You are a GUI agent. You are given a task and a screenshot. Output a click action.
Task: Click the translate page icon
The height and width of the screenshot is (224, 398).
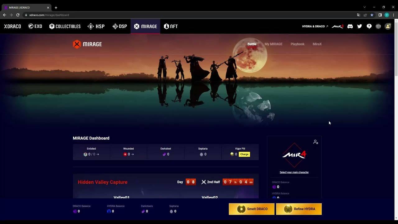coord(359,15)
